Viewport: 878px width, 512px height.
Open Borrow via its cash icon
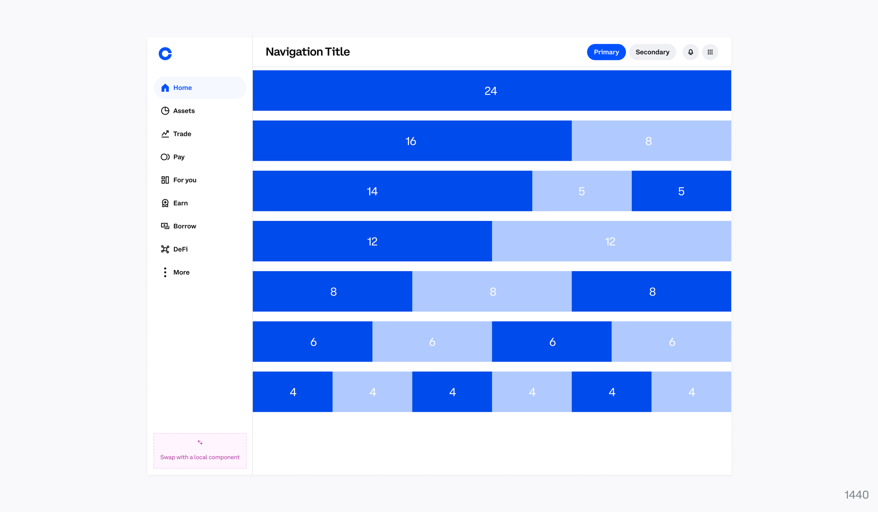tap(165, 226)
